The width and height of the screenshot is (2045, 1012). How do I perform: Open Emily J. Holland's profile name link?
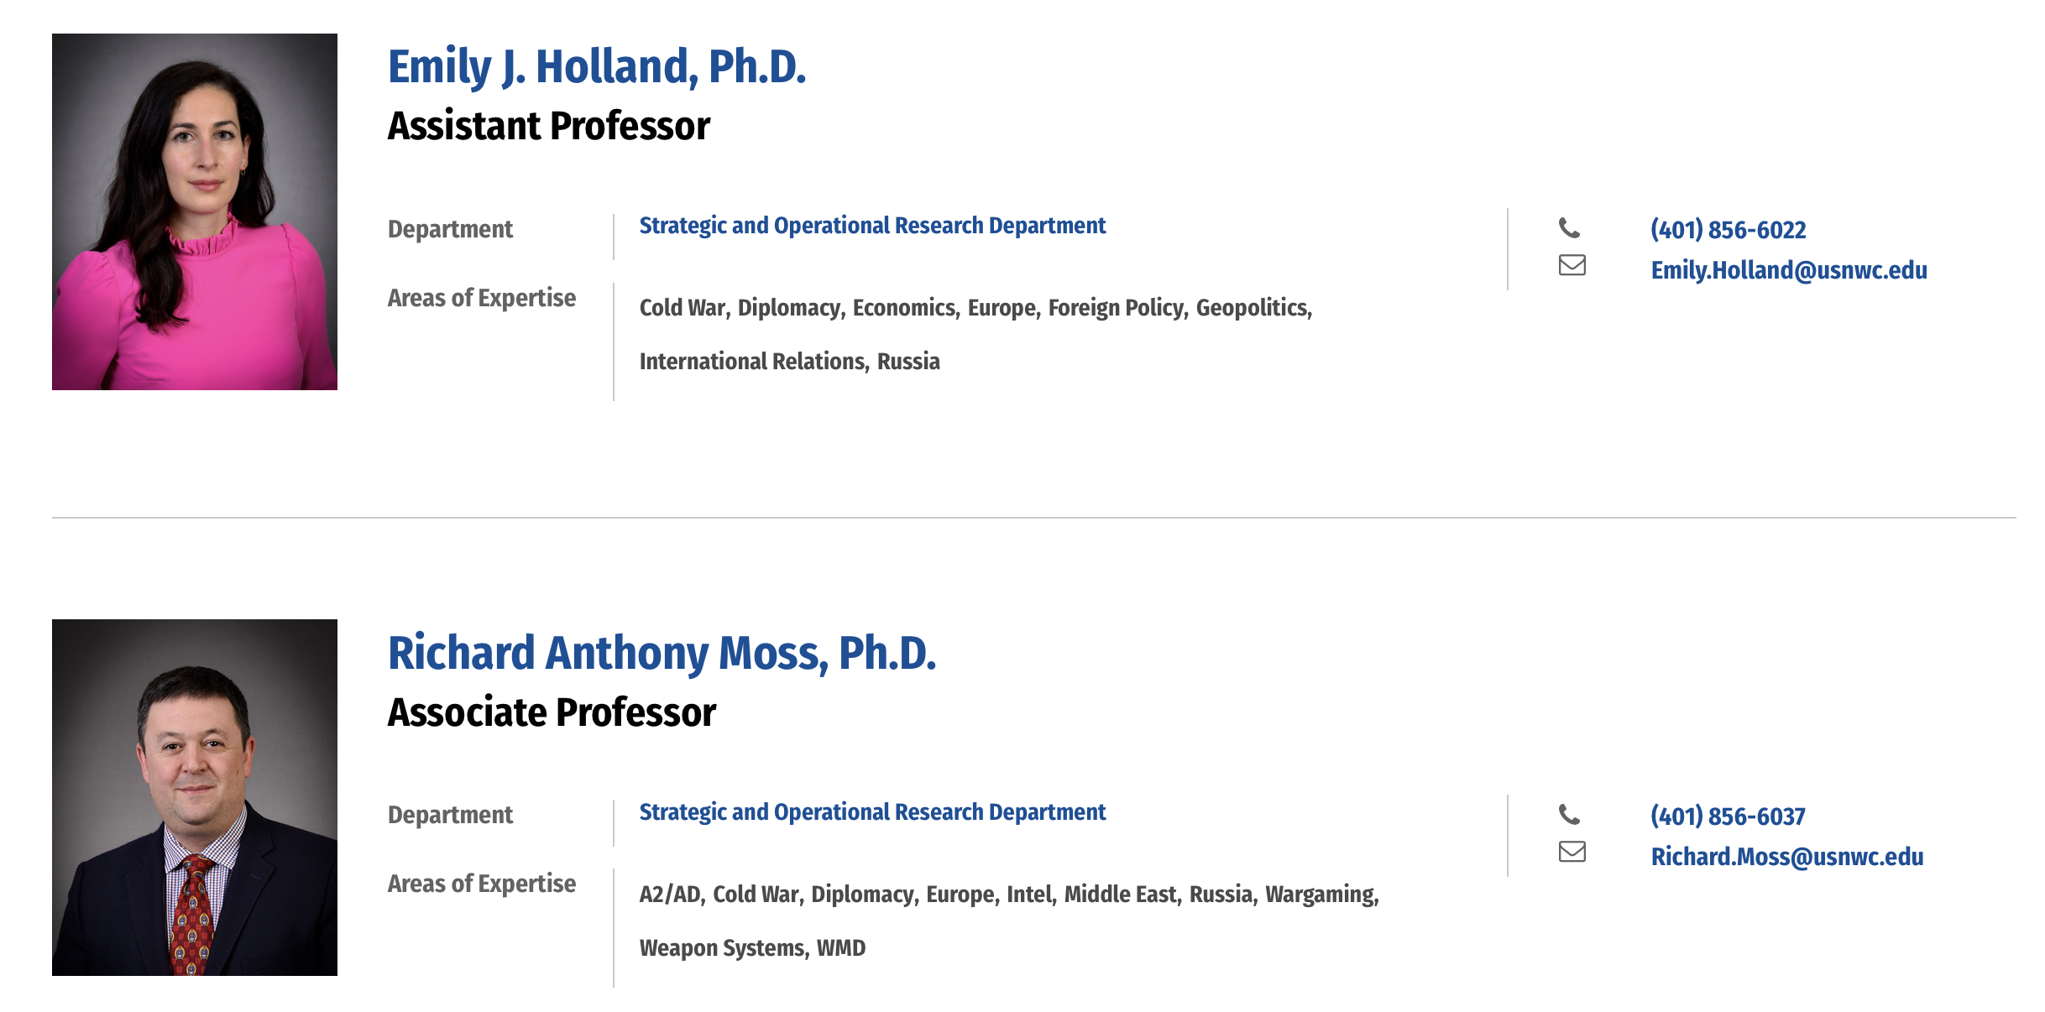tap(597, 67)
